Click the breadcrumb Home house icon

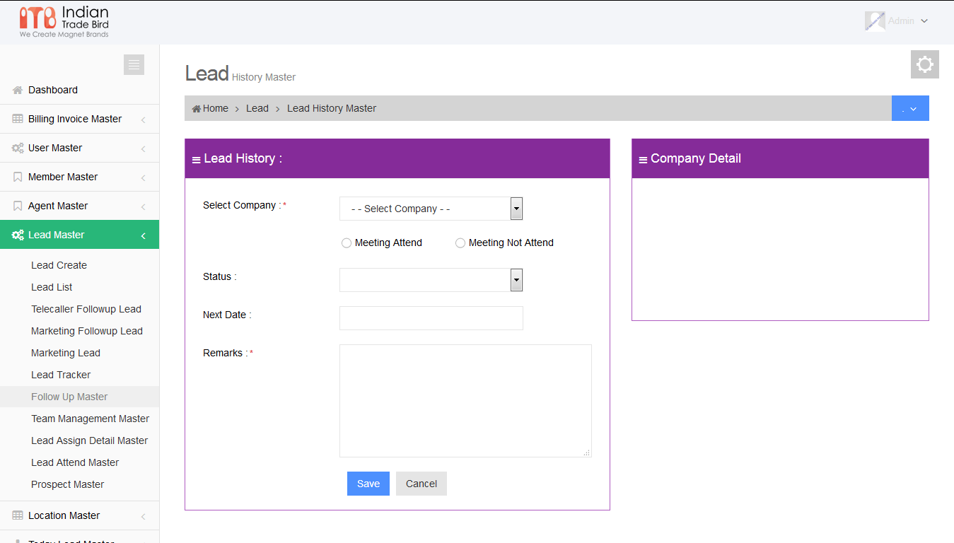(197, 108)
